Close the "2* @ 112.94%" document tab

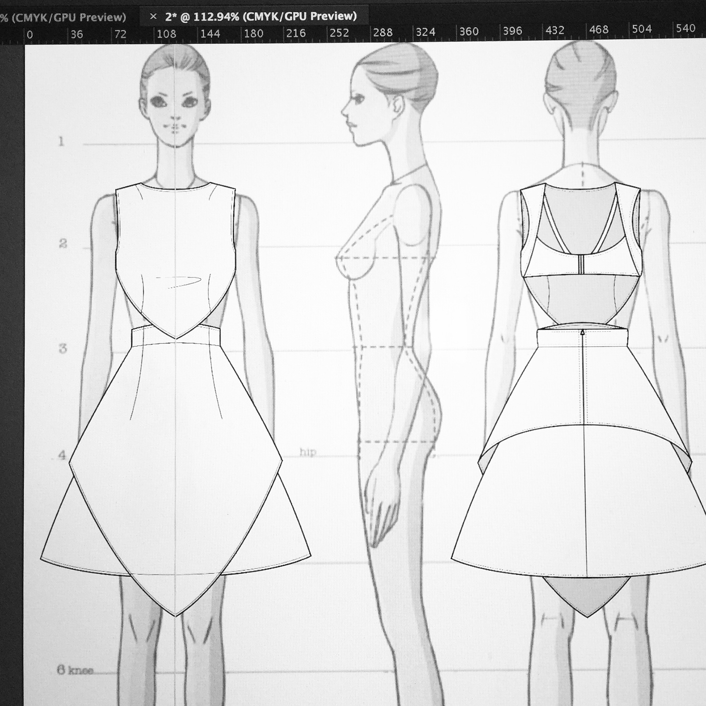pyautogui.click(x=153, y=17)
